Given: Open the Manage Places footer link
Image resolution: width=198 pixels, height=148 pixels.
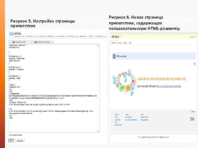Looking at the screenshot, I should point(145,120).
